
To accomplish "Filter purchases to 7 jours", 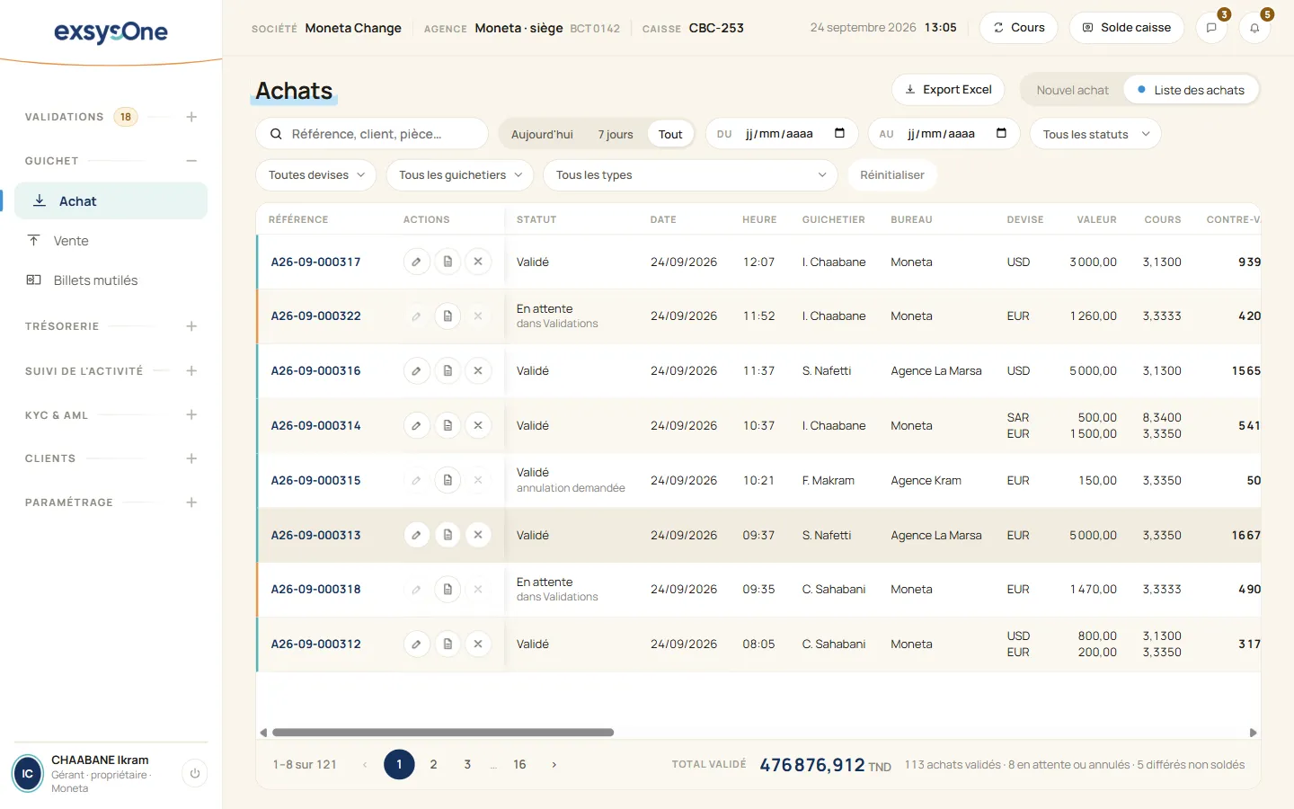I will [616, 134].
